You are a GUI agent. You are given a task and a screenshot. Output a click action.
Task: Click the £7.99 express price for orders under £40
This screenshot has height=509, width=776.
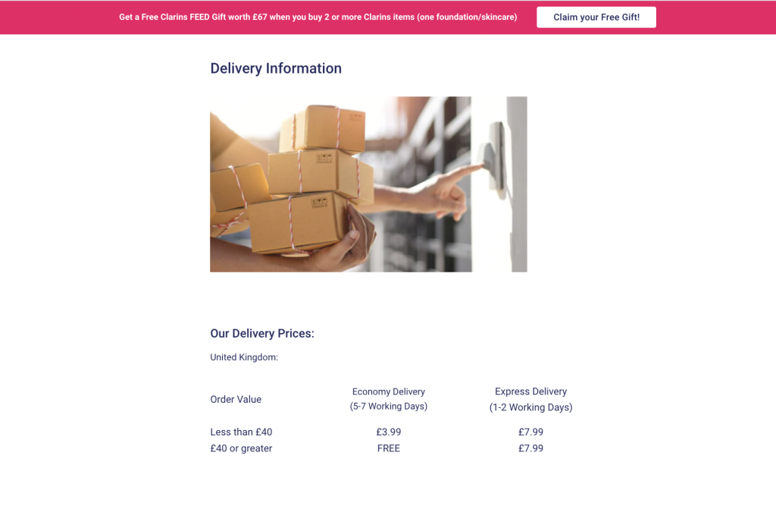tap(530, 432)
